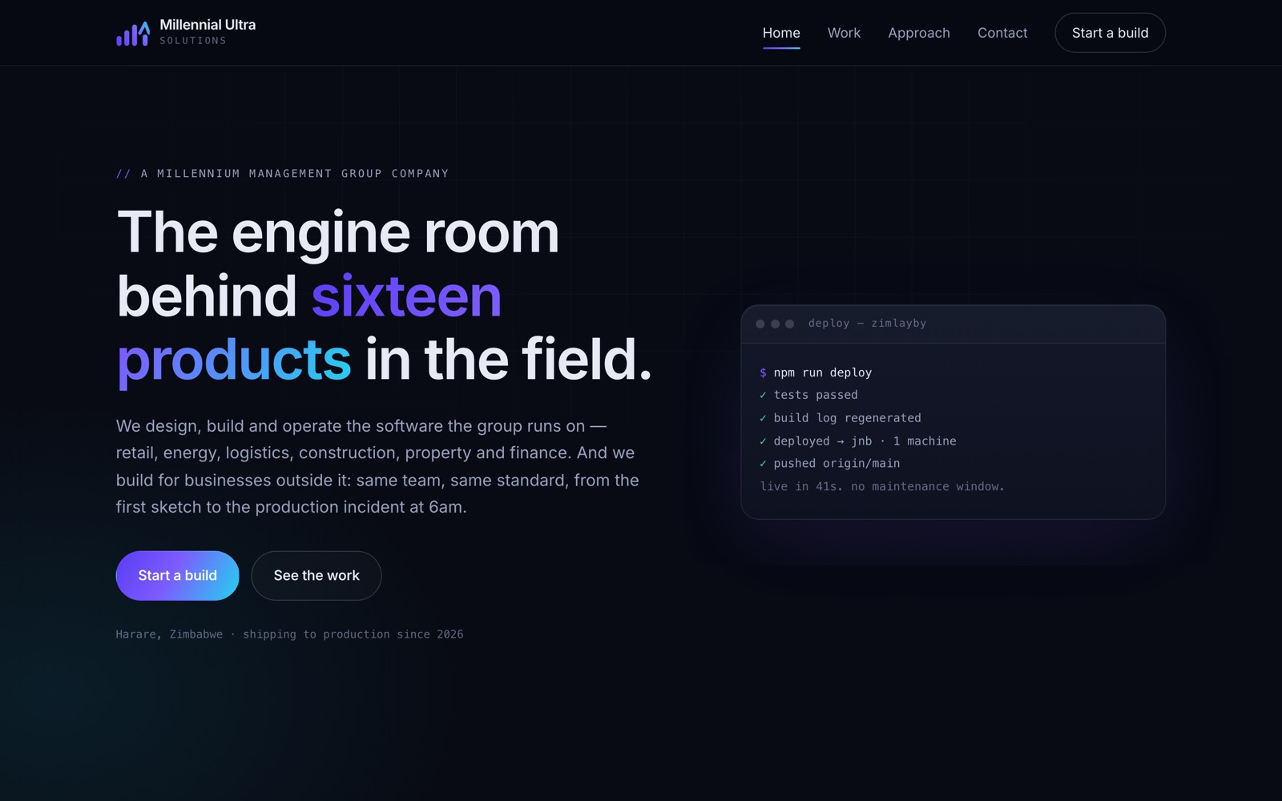Click the checkmark beside 'pushed origin/main'
The image size is (1282, 801).
coord(763,464)
